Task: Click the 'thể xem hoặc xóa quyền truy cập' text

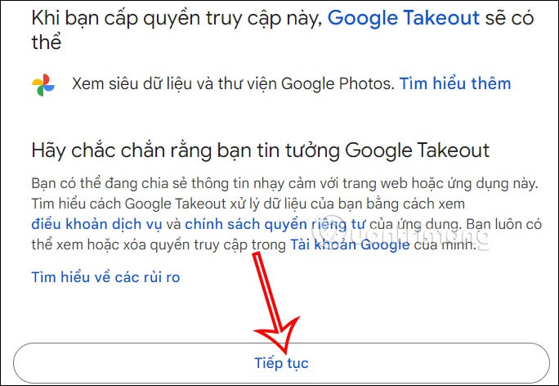Action: point(159,245)
